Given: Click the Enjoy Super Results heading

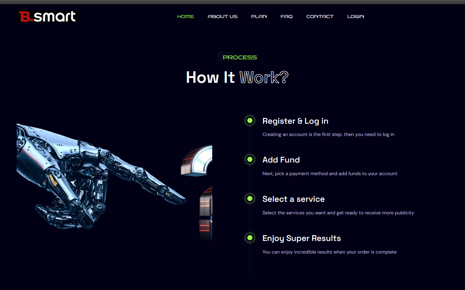Looking at the screenshot, I should pos(301,238).
